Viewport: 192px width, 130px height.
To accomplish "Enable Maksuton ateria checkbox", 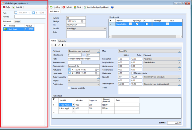I will pos(132,73).
